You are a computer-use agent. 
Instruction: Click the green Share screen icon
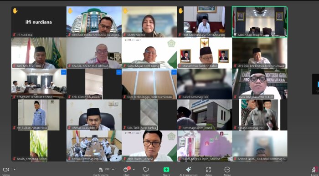tap(166, 170)
